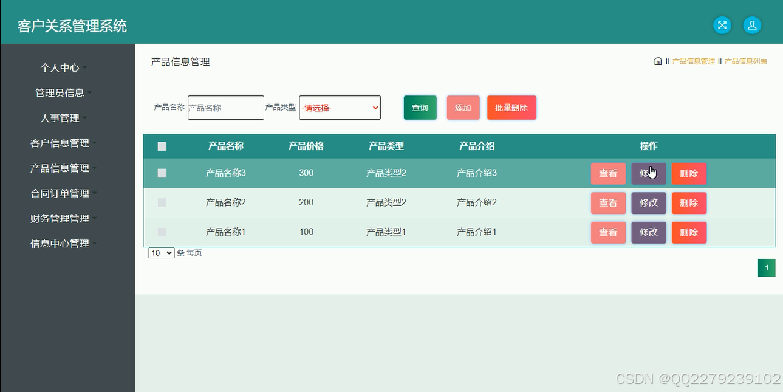
Task: Click 修改 button for 产品名称2
Action: coord(648,202)
